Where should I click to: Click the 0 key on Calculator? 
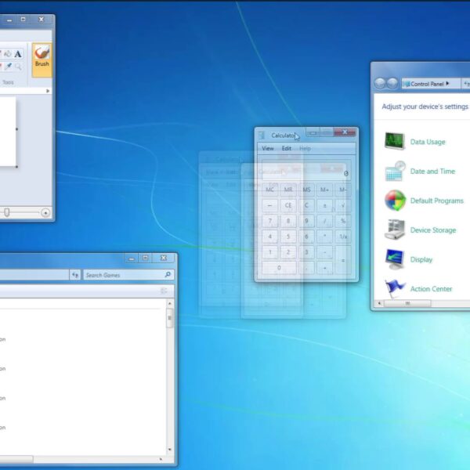tap(279, 268)
